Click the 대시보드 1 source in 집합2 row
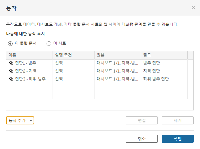The width and height of the screenshot is (200, 149). click(117, 71)
